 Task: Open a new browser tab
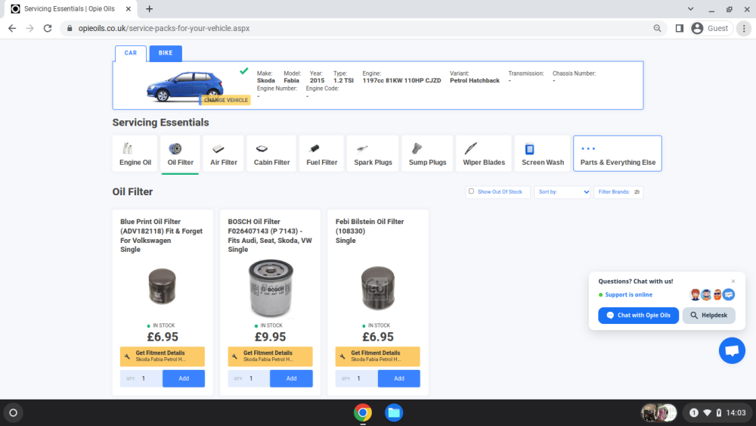[150, 8]
